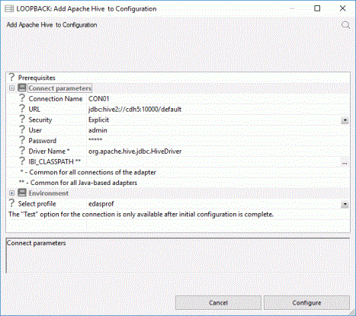Select the Environment header label
Screen dimensions: 356x316
(49, 193)
